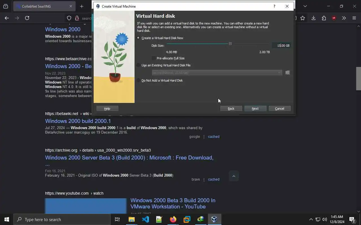
Task: Click the browse disk file folder icon
Action: pyautogui.click(x=287, y=73)
